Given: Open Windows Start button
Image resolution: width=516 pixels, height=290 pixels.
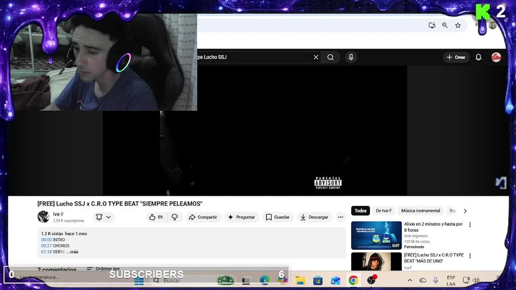Looking at the screenshot, I should [x=139, y=280].
